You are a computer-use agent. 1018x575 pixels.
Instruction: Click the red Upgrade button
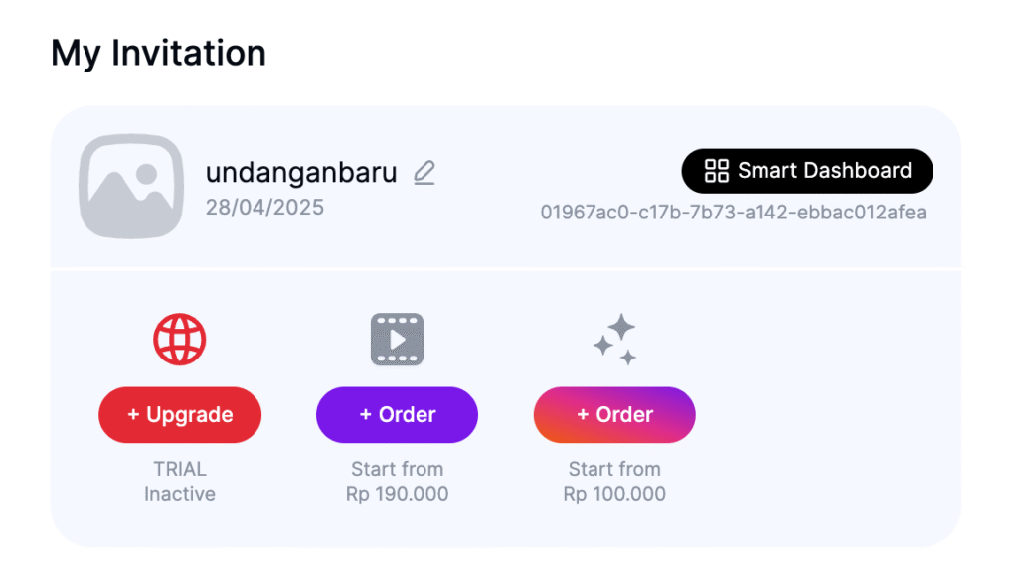(x=180, y=415)
